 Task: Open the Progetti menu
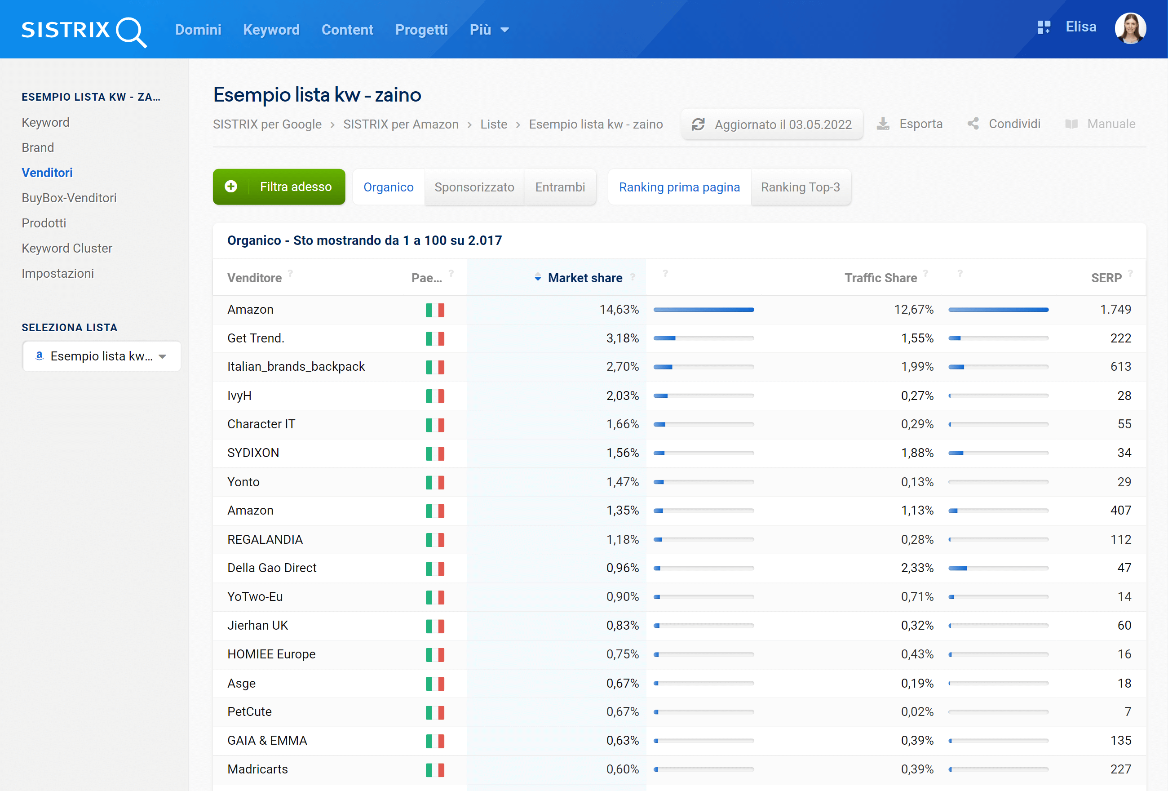[421, 30]
